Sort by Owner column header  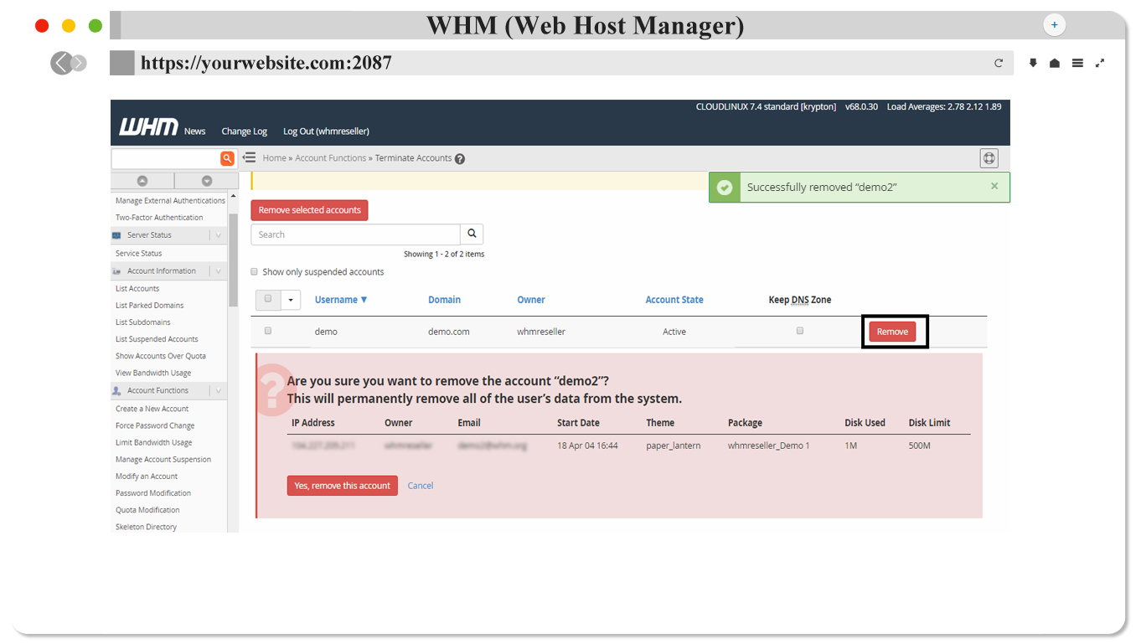click(x=531, y=300)
